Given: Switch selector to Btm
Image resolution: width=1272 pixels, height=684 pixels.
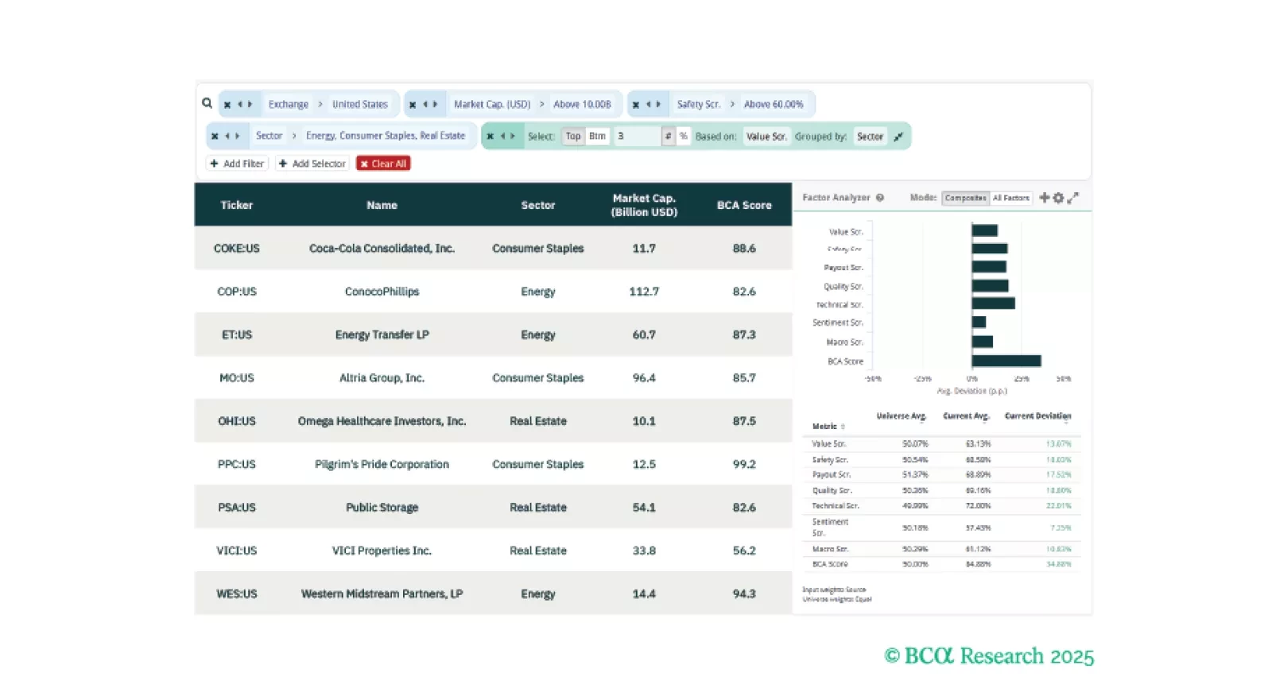Looking at the screenshot, I should 597,137.
